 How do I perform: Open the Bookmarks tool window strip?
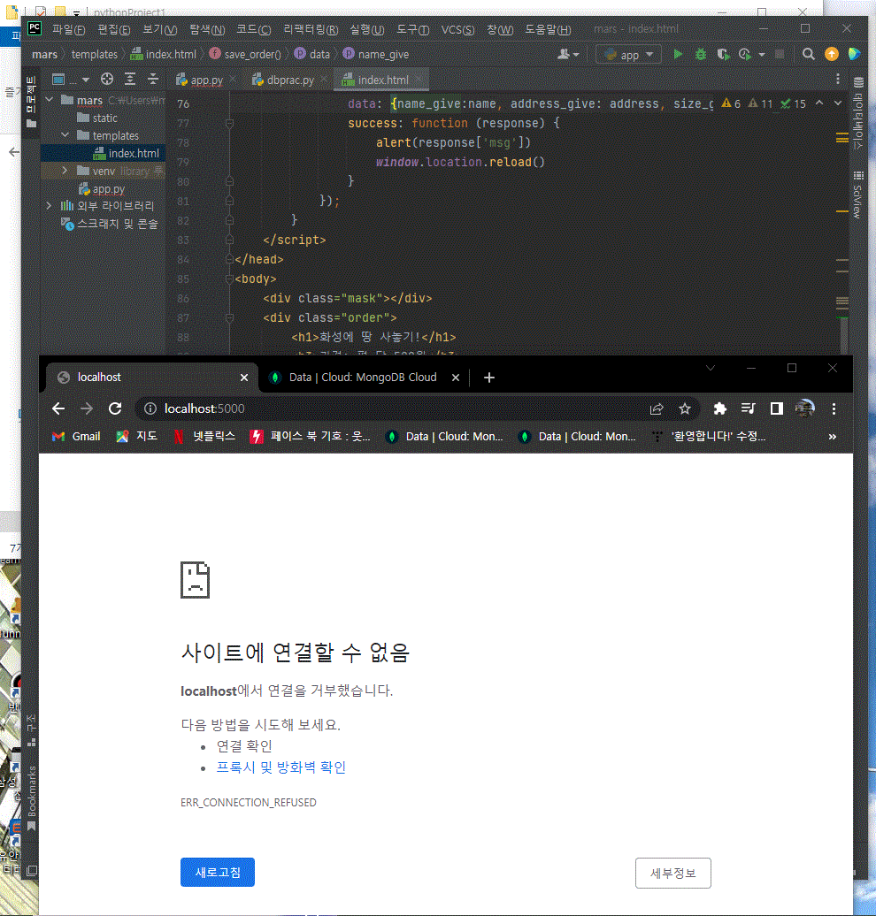tap(31, 798)
